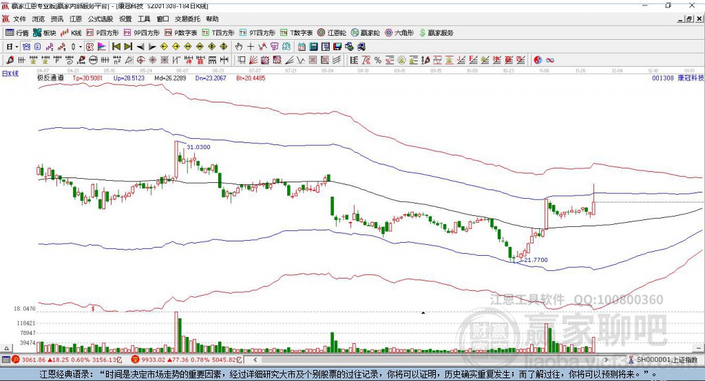Select the Gann fan lines tool
Screen dimensions: 705x381
pos(253,60)
